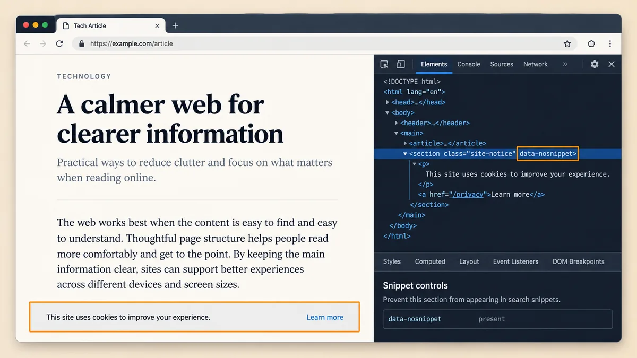This screenshot has height=358, width=637.
Task: Click the data-nosnippet property name field
Action: pyautogui.click(x=415, y=319)
